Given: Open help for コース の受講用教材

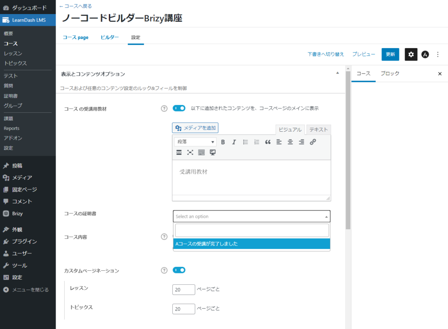Looking at the screenshot, I should coord(164,108).
